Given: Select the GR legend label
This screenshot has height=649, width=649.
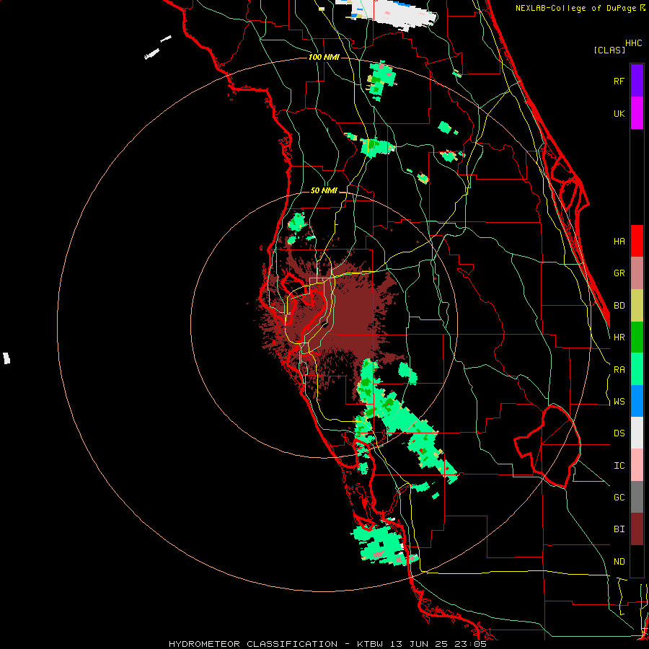Looking at the screenshot, I should [619, 273].
